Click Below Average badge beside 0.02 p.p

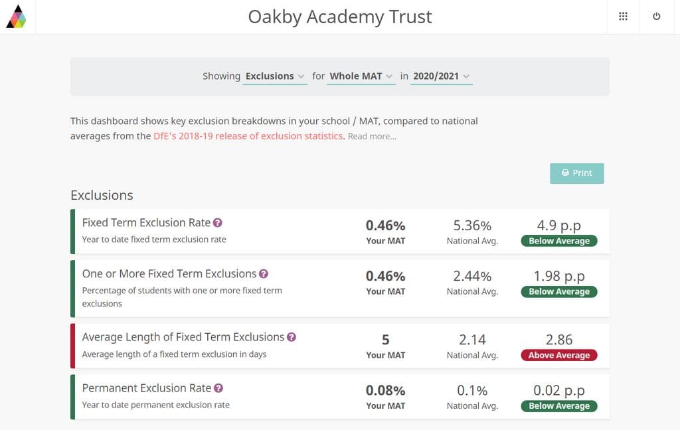click(559, 406)
